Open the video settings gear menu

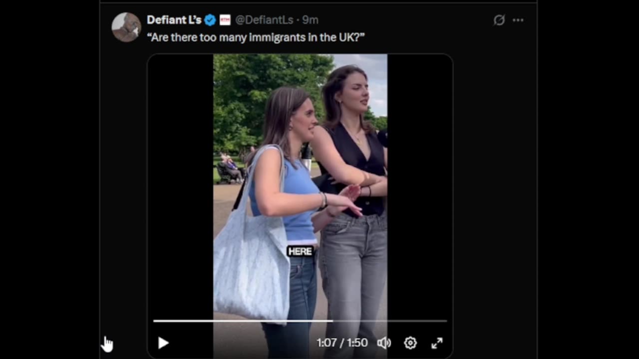pyautogui.click(x=410, y=343)
